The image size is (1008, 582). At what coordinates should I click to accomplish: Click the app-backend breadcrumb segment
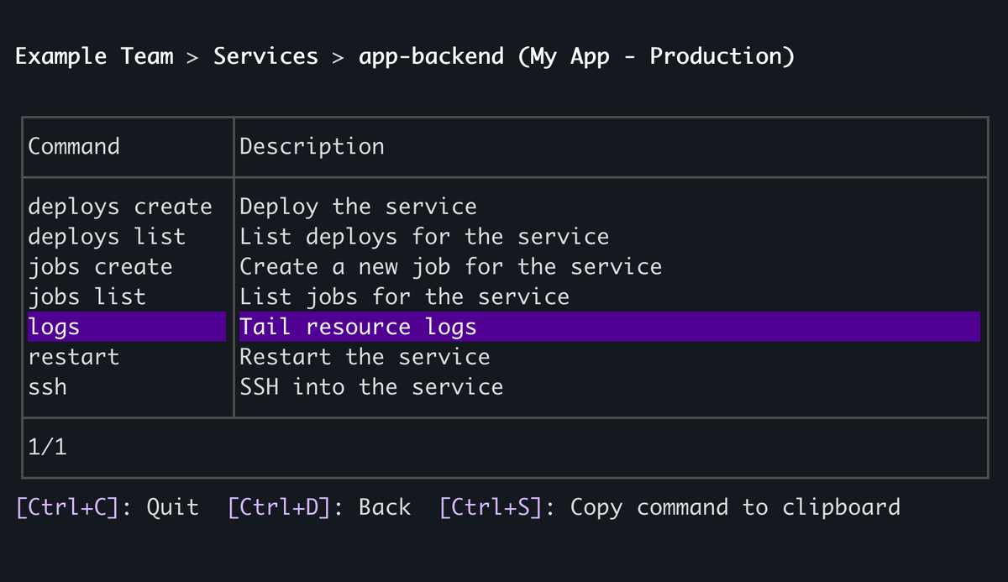pos(431,55)
